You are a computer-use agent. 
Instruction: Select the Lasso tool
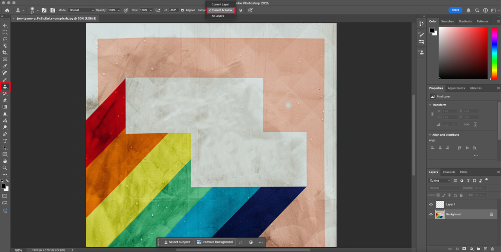coord(5,39)
